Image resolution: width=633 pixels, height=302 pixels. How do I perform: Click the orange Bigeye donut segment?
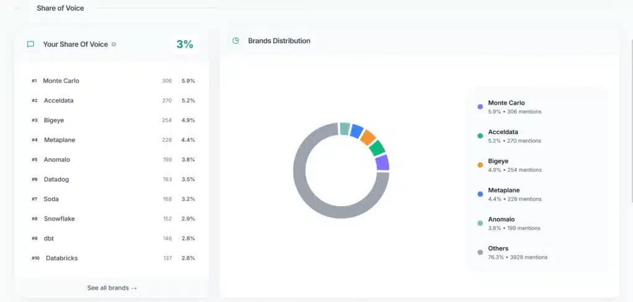[x=368, y=138]
